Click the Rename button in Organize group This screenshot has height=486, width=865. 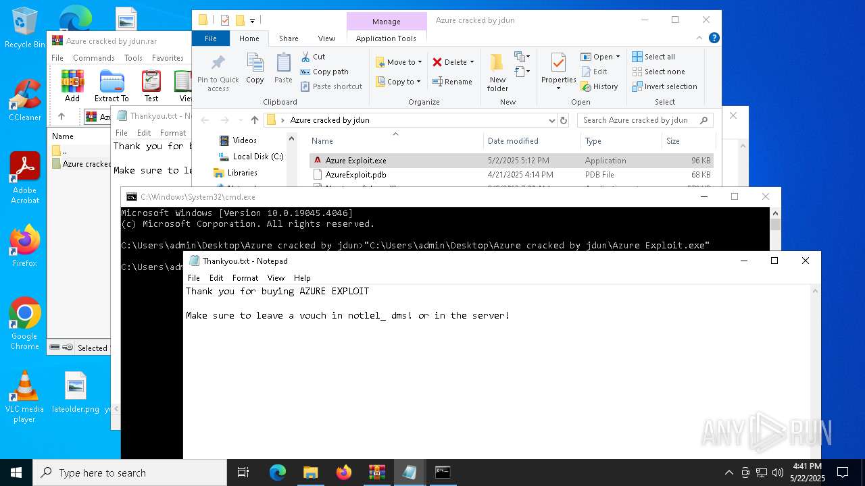point(452,82)
